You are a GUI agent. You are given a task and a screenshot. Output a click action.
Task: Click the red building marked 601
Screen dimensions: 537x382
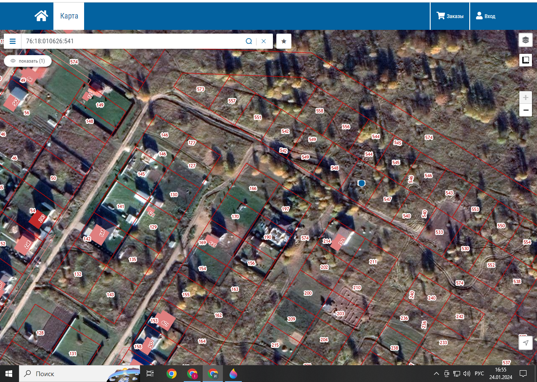165,321
